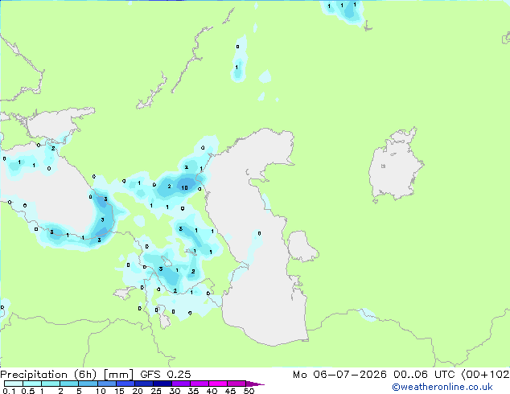This screenshot has height=394, width=510.
Task: Click the 25–30 mm dark navy legend box
Action: tap(162, 384)
